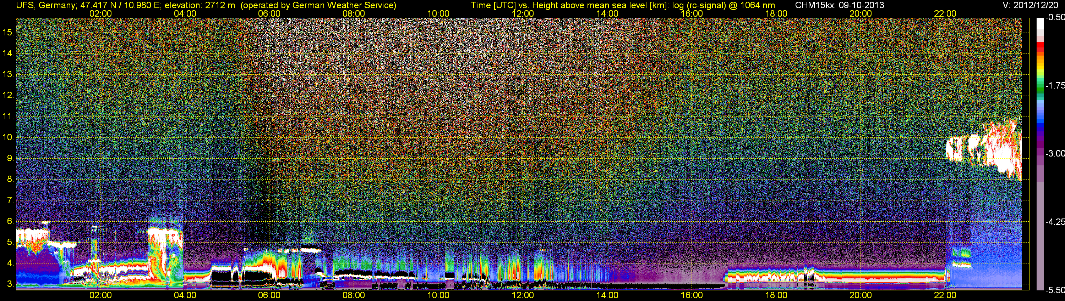Click the '13.' height axis label
The height and width of the screenshot is (301, 1065).
point(8,74)
